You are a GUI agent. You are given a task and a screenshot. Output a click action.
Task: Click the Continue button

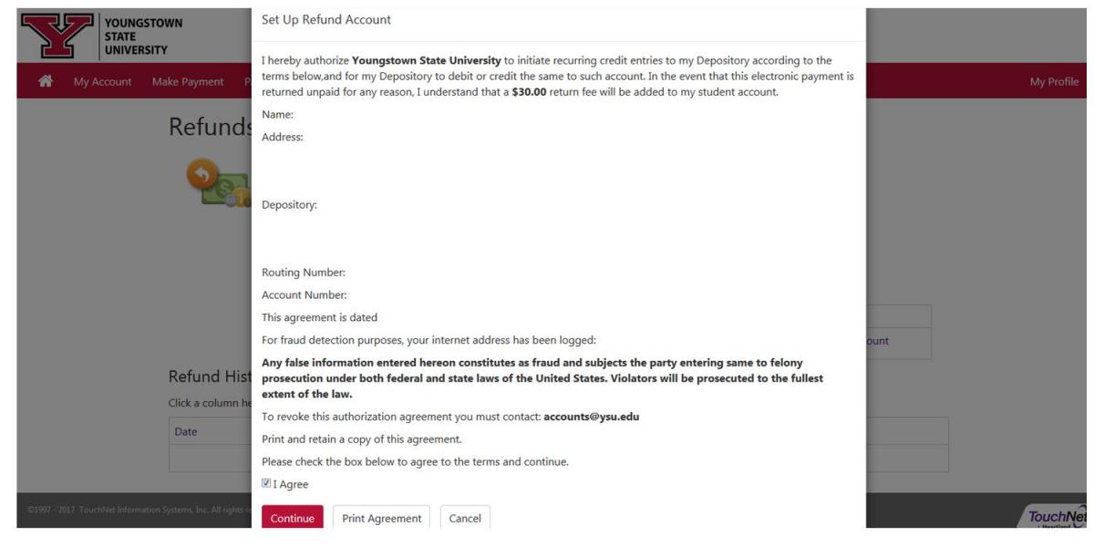pyautogui.click(x=293, y=517)
